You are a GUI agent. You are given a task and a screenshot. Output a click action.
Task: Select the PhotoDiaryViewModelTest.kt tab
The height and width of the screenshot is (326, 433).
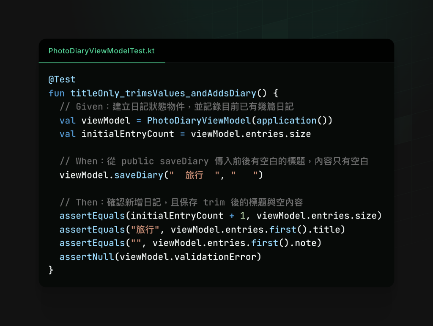pyautogui.click(x=101, y=51)
